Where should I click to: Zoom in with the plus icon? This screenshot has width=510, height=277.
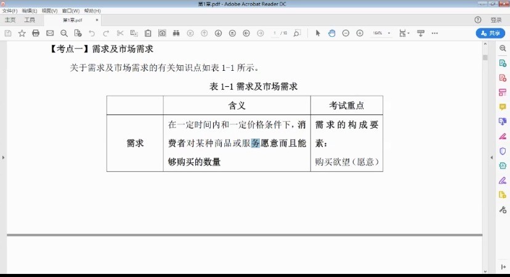tap(360, 33)
